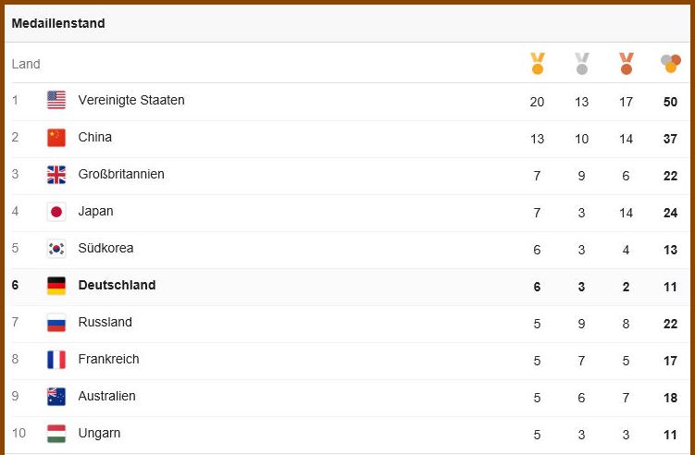Viewport: 695px width, 455px height.
Task: Click the China flag icon
Action: 56,138
